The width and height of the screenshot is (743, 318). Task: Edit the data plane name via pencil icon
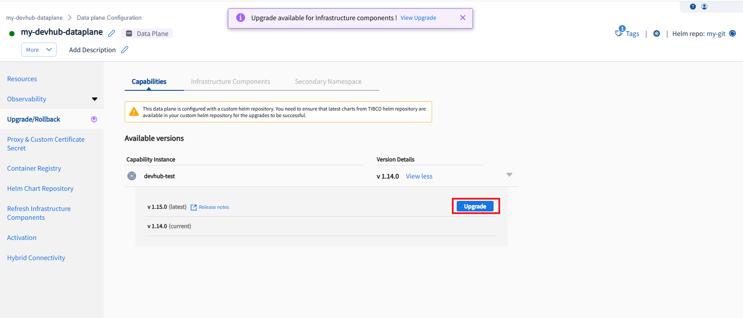(112, 33)
